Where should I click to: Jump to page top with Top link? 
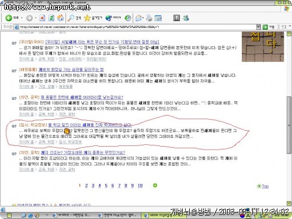point(265,186)
